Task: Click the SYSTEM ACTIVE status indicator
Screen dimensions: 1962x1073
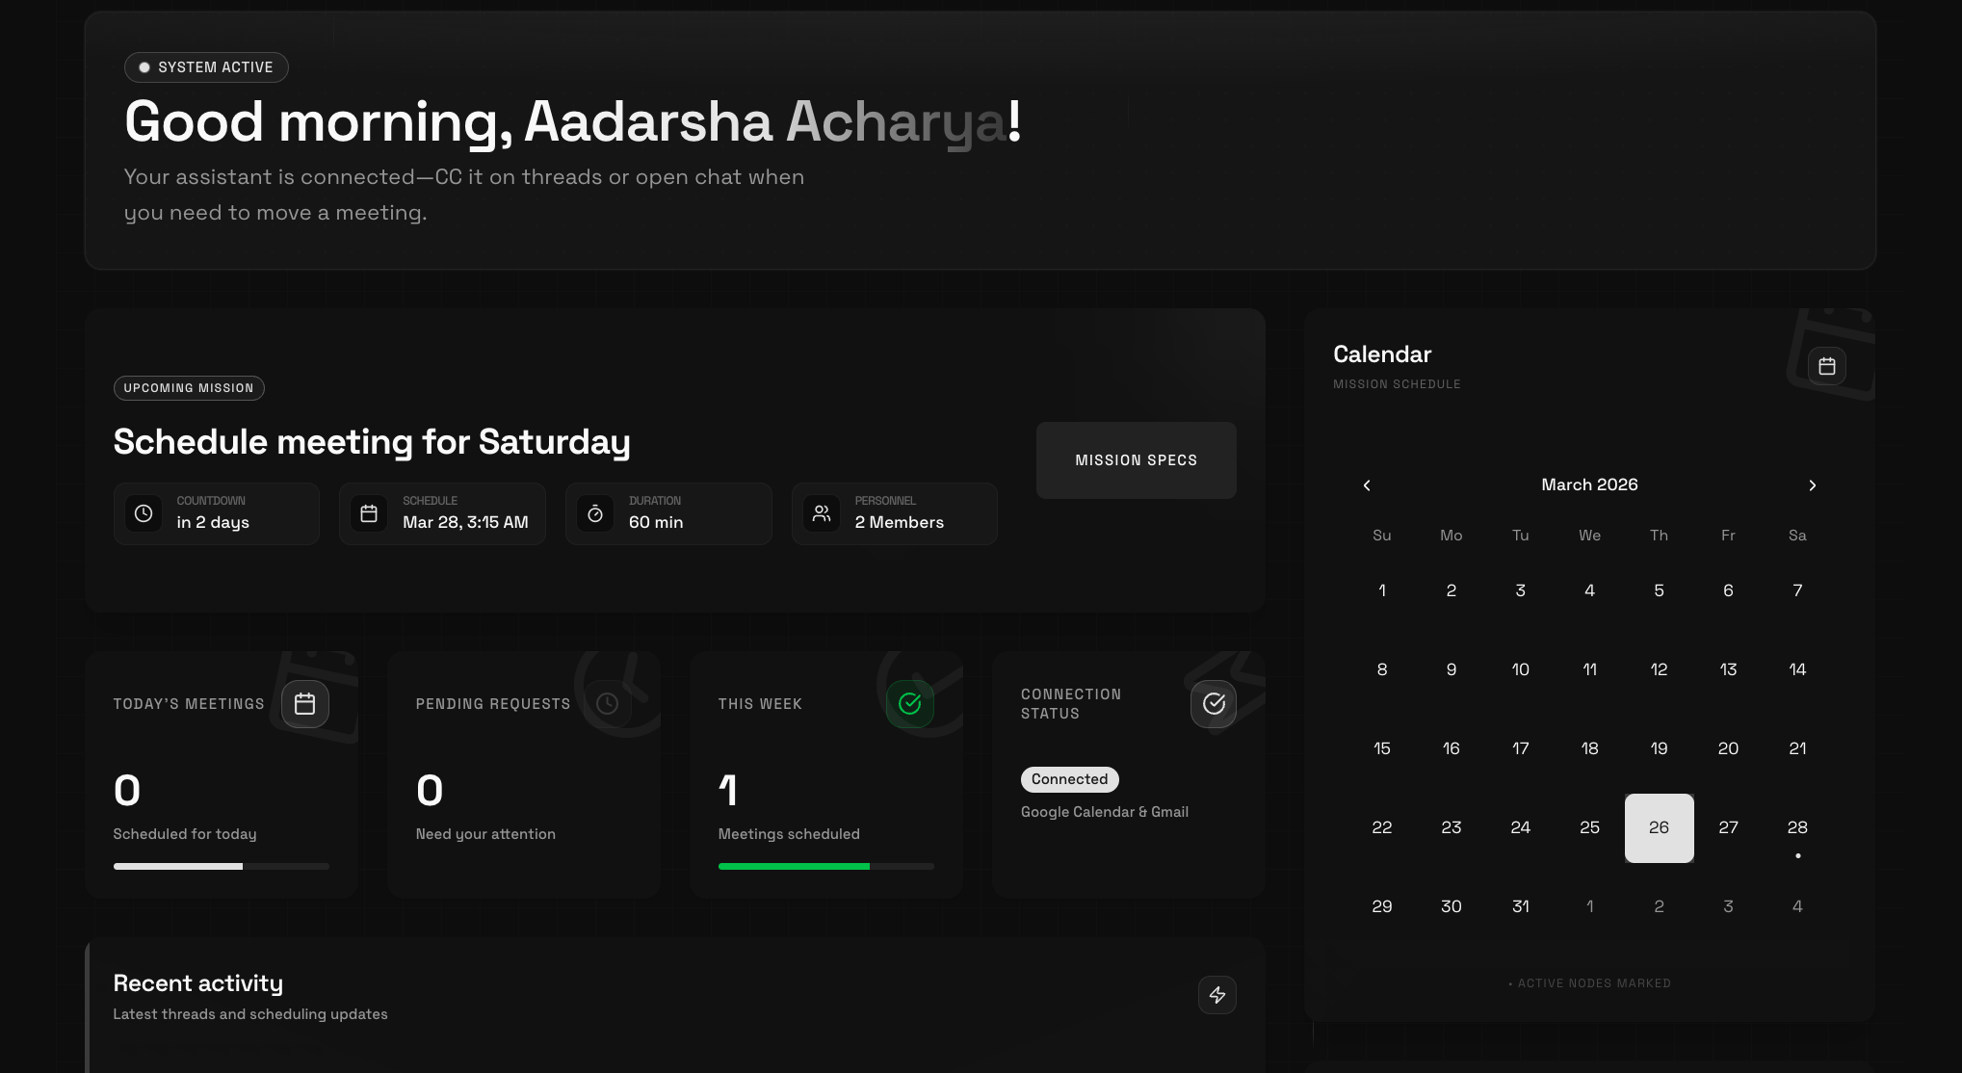Action: 205,67
